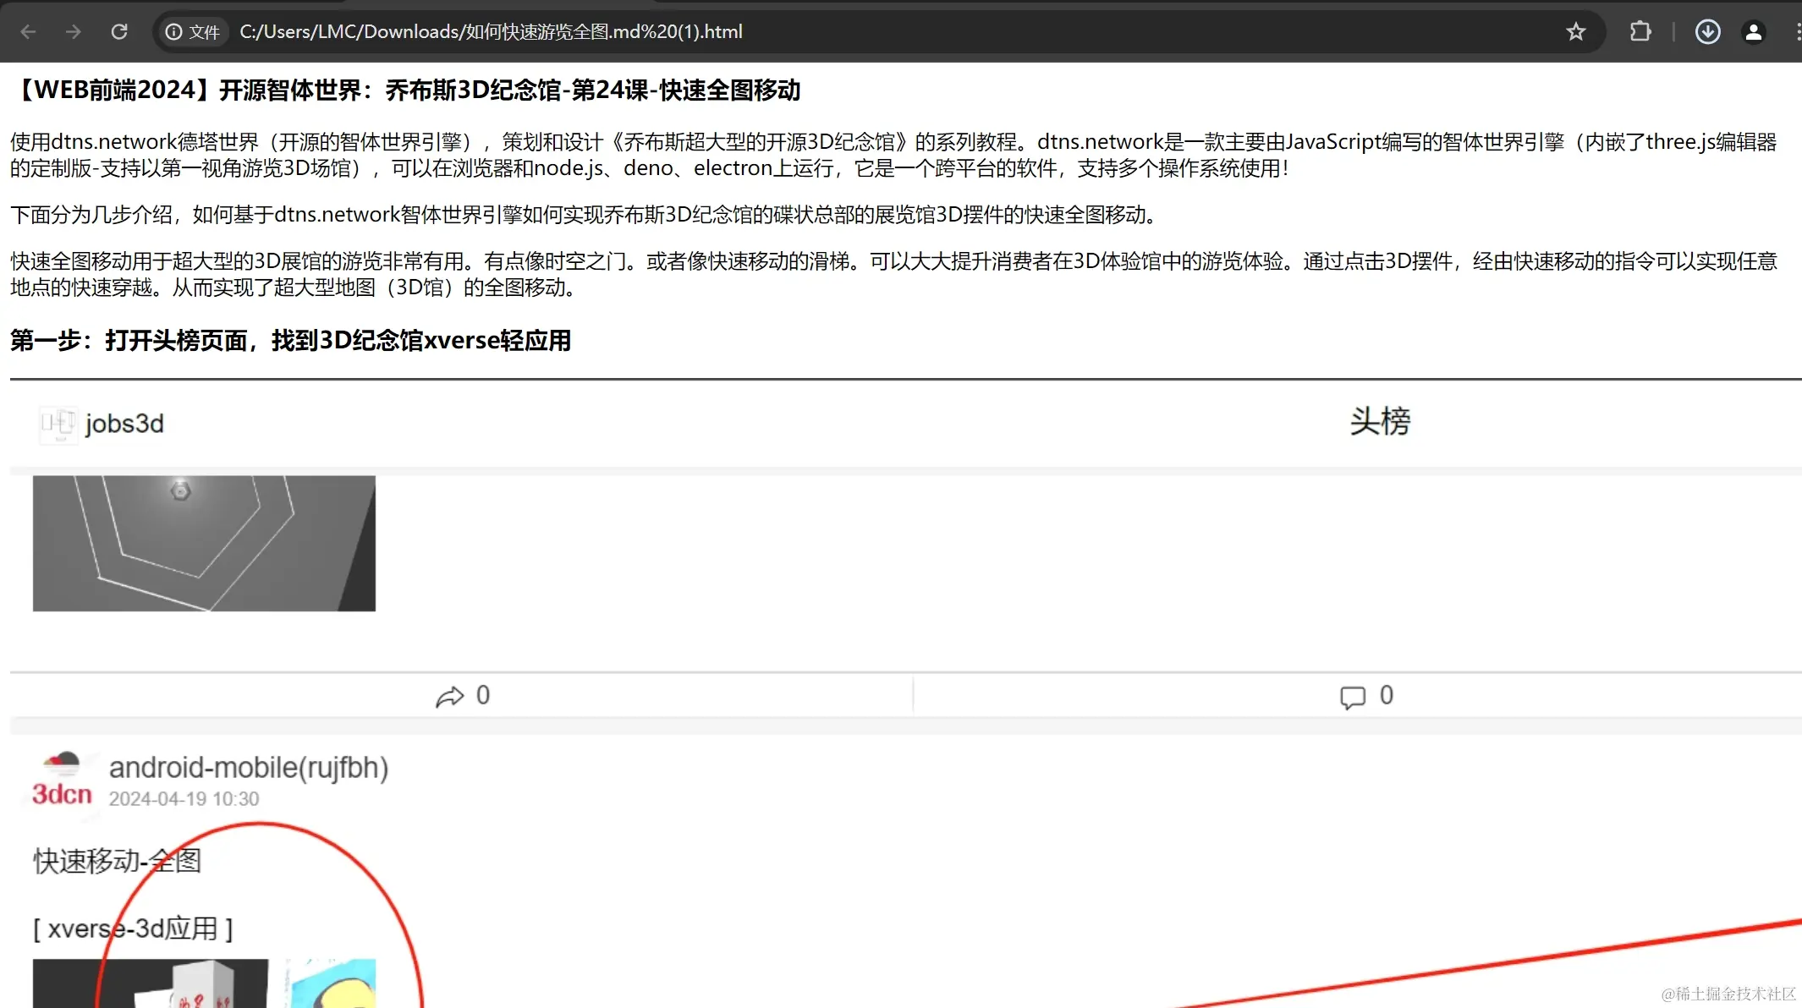Open the cartoon face thumbnail image
This screenshot has width=1802, height=1008.
tap(331, 983)
